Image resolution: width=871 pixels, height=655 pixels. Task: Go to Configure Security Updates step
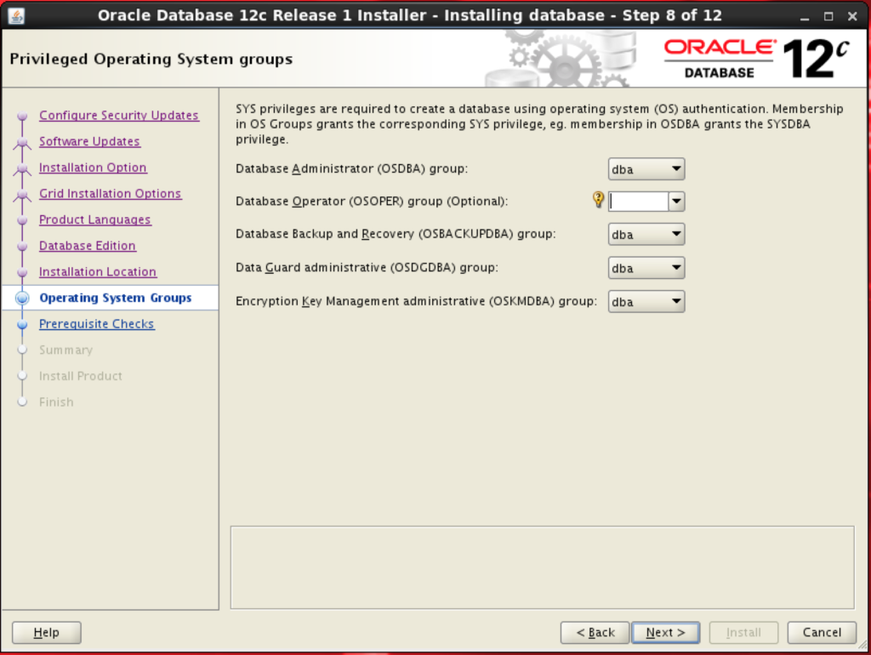tap(118, 116)
